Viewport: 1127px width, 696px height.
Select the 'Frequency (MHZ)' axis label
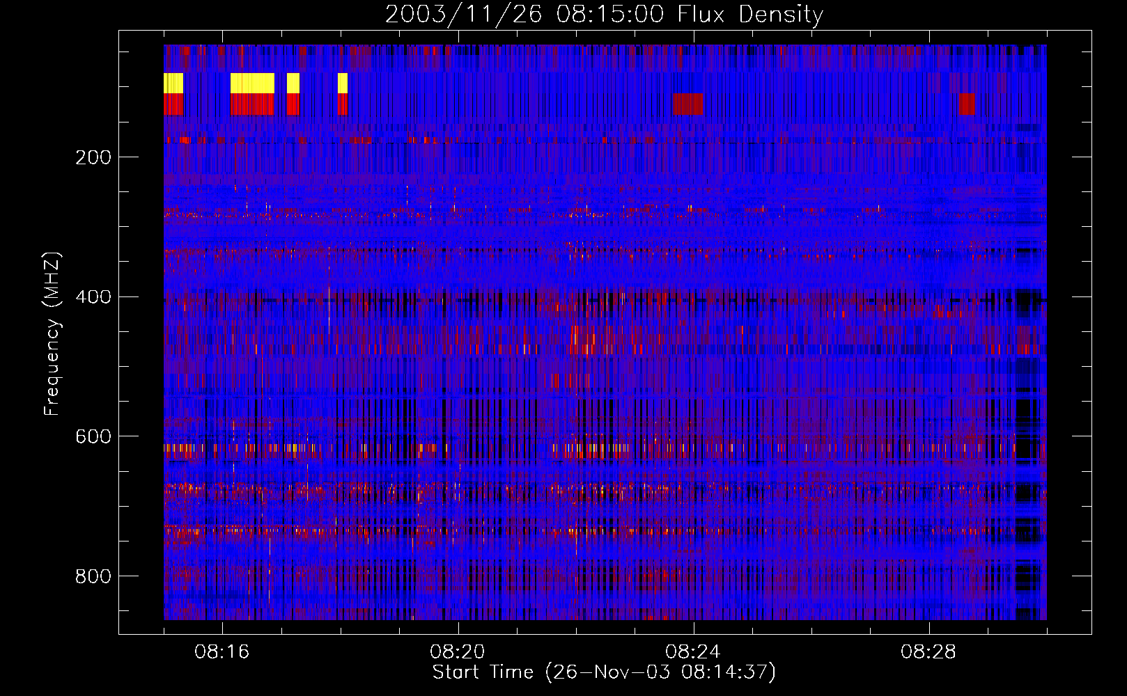click(x=52, y=334)
